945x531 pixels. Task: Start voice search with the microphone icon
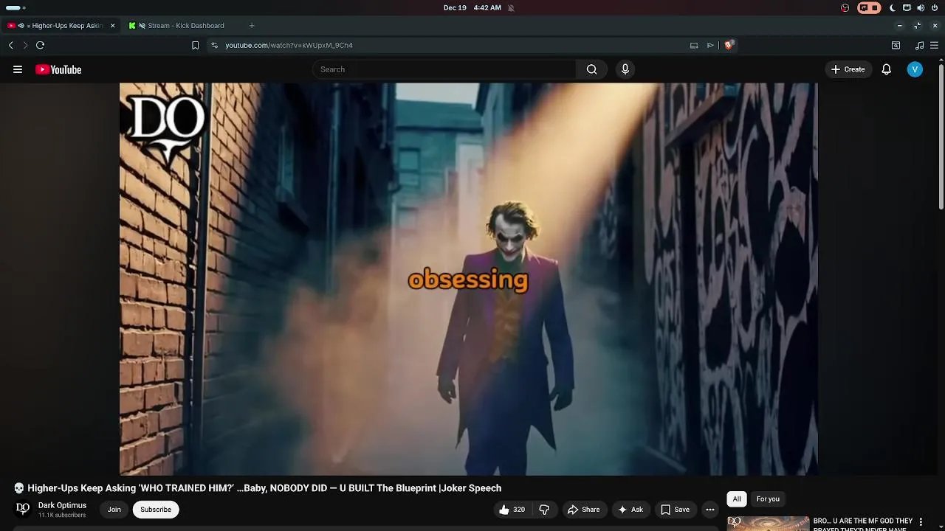pos(625,69)
